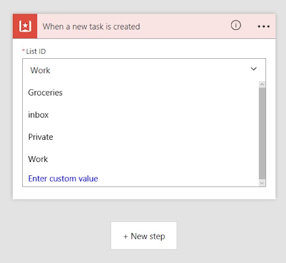This screenshot has height=263, width=286.
Task: Open the three-dot more options menu
Action: 264,26
